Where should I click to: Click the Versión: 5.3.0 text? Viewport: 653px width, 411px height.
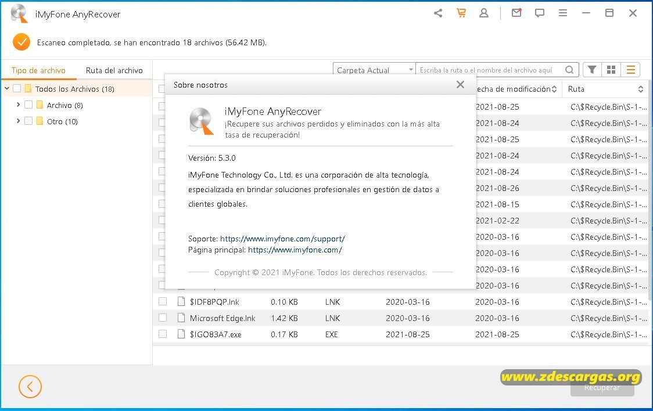click(x=211, y=158)
